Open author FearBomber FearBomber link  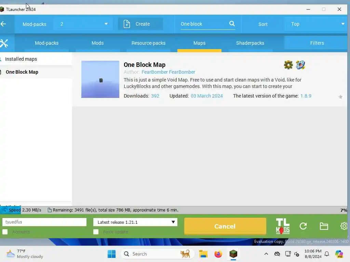(x=168, y=72)
